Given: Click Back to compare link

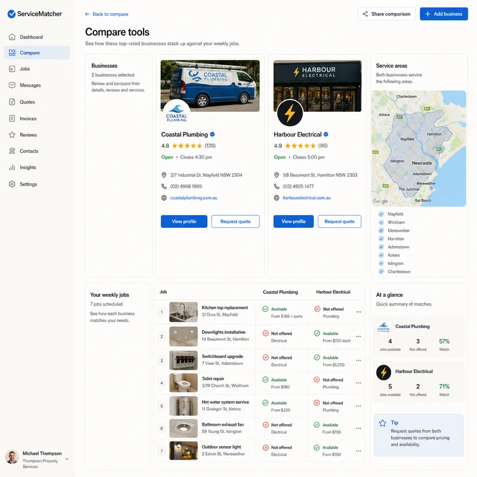Looking at the screenshot, I should point(107,14).
